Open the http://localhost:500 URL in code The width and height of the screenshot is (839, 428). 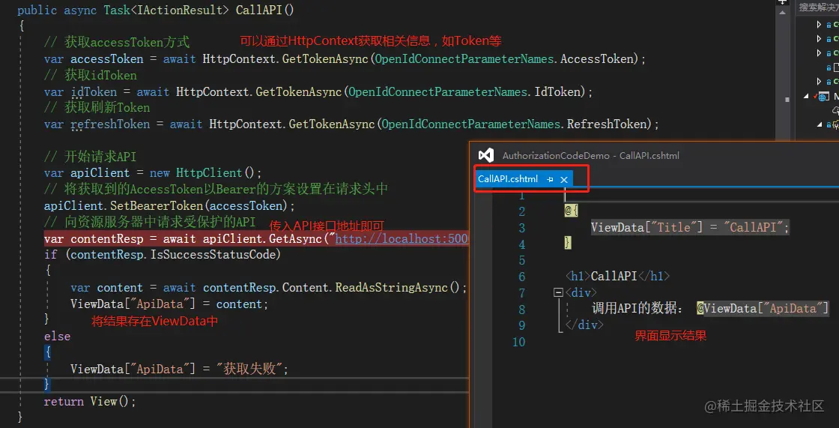pyautogui.click(x=402, y=238)
